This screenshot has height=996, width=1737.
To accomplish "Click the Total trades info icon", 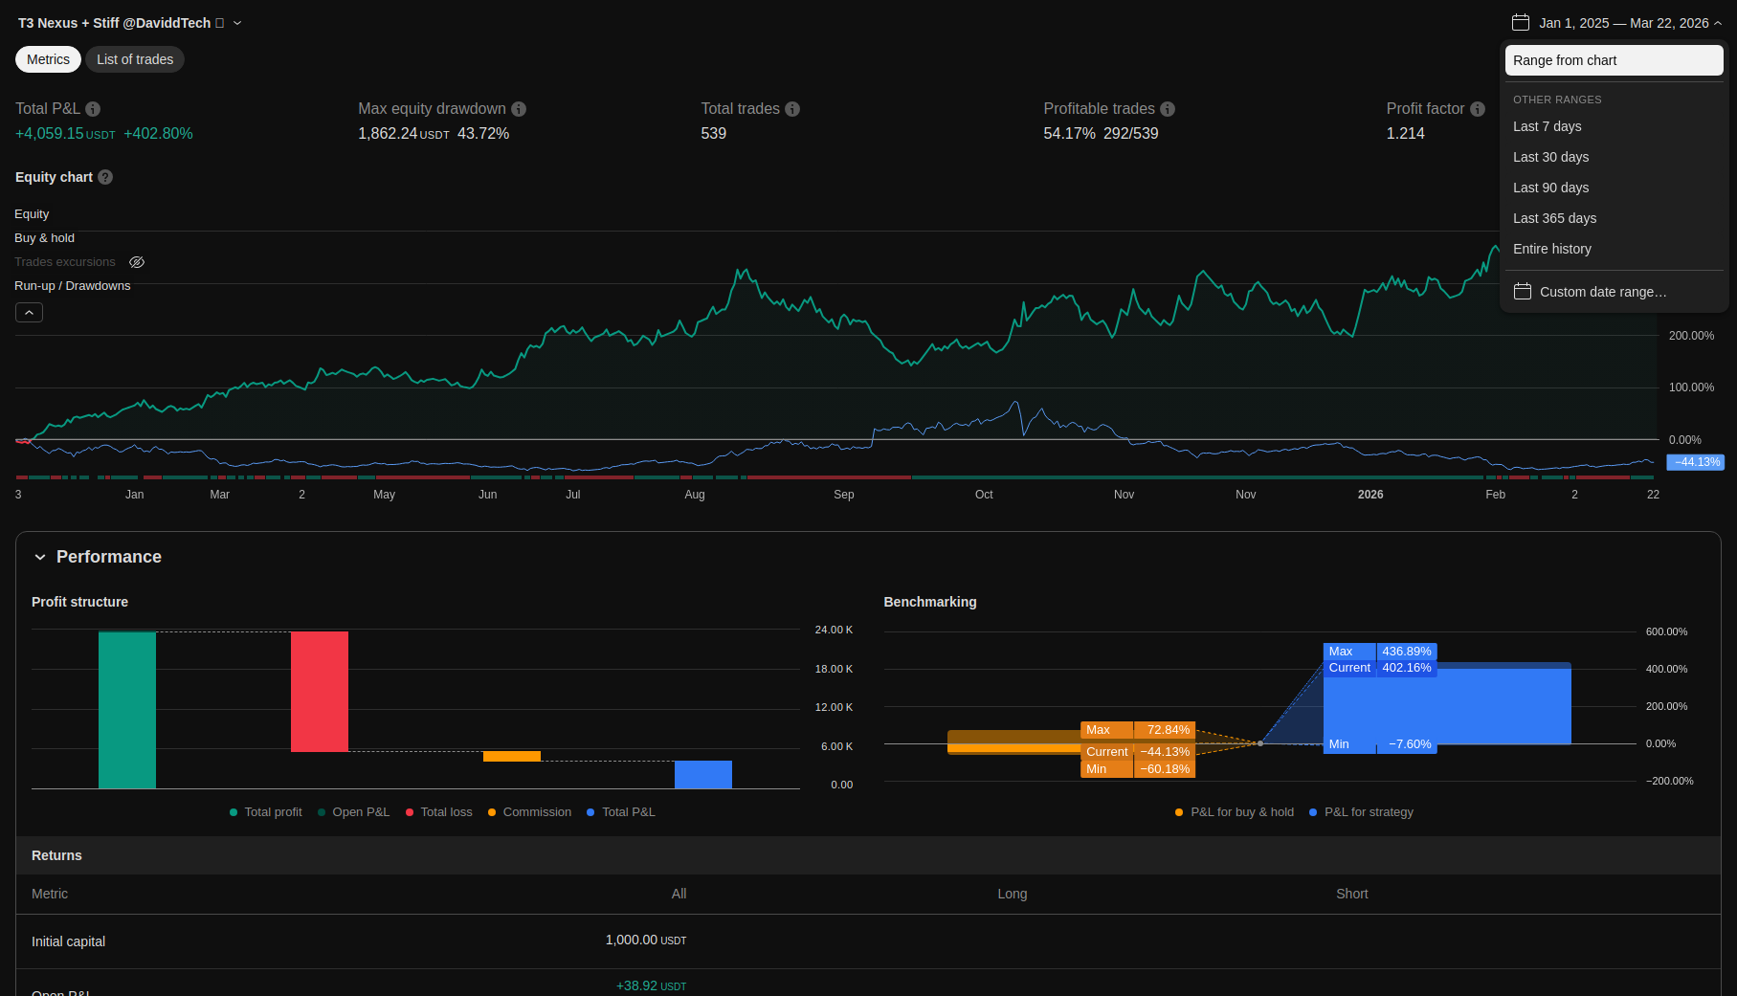I will click(792, 109).
